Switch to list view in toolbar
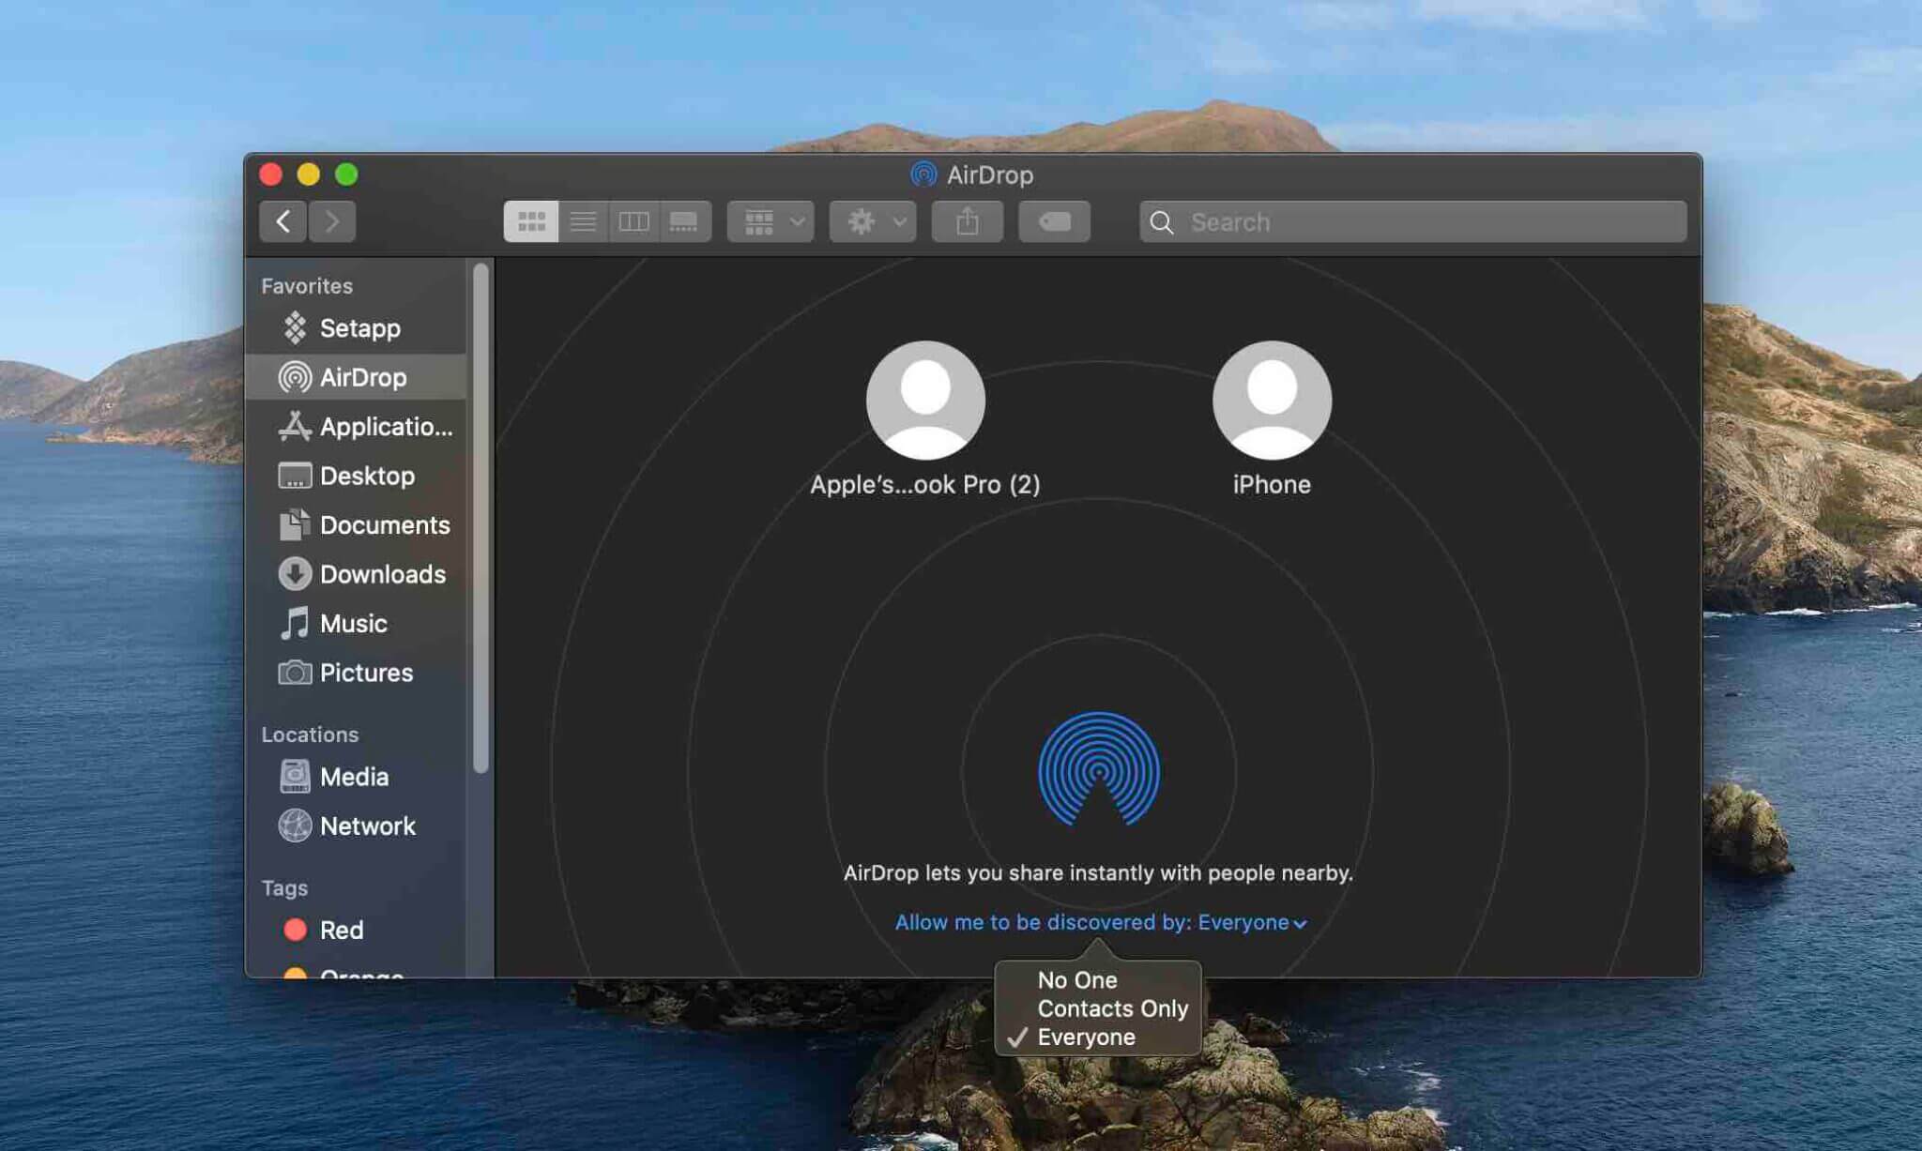 (583, 220)
